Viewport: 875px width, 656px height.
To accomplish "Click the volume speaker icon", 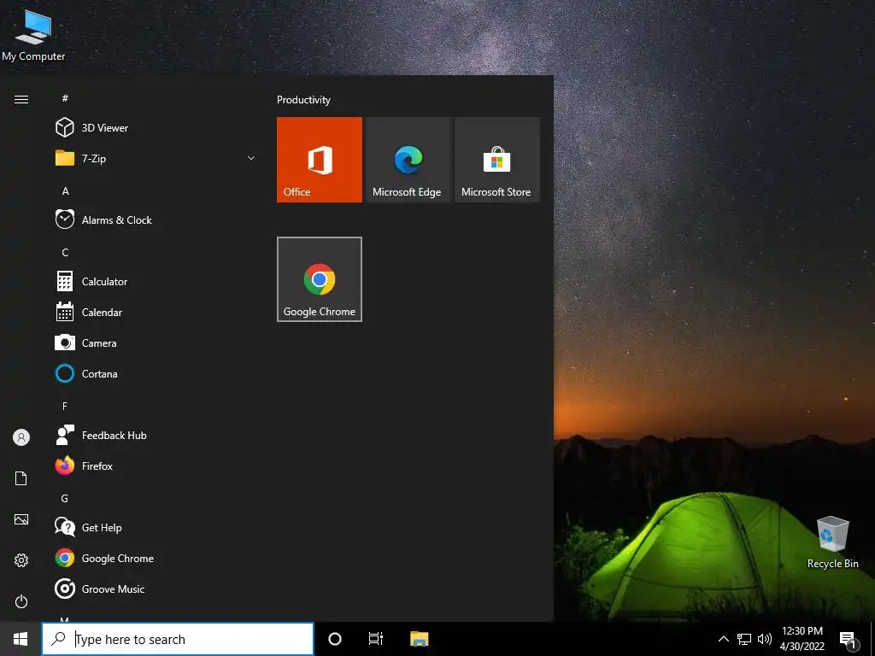I will [x=765, y=639].
